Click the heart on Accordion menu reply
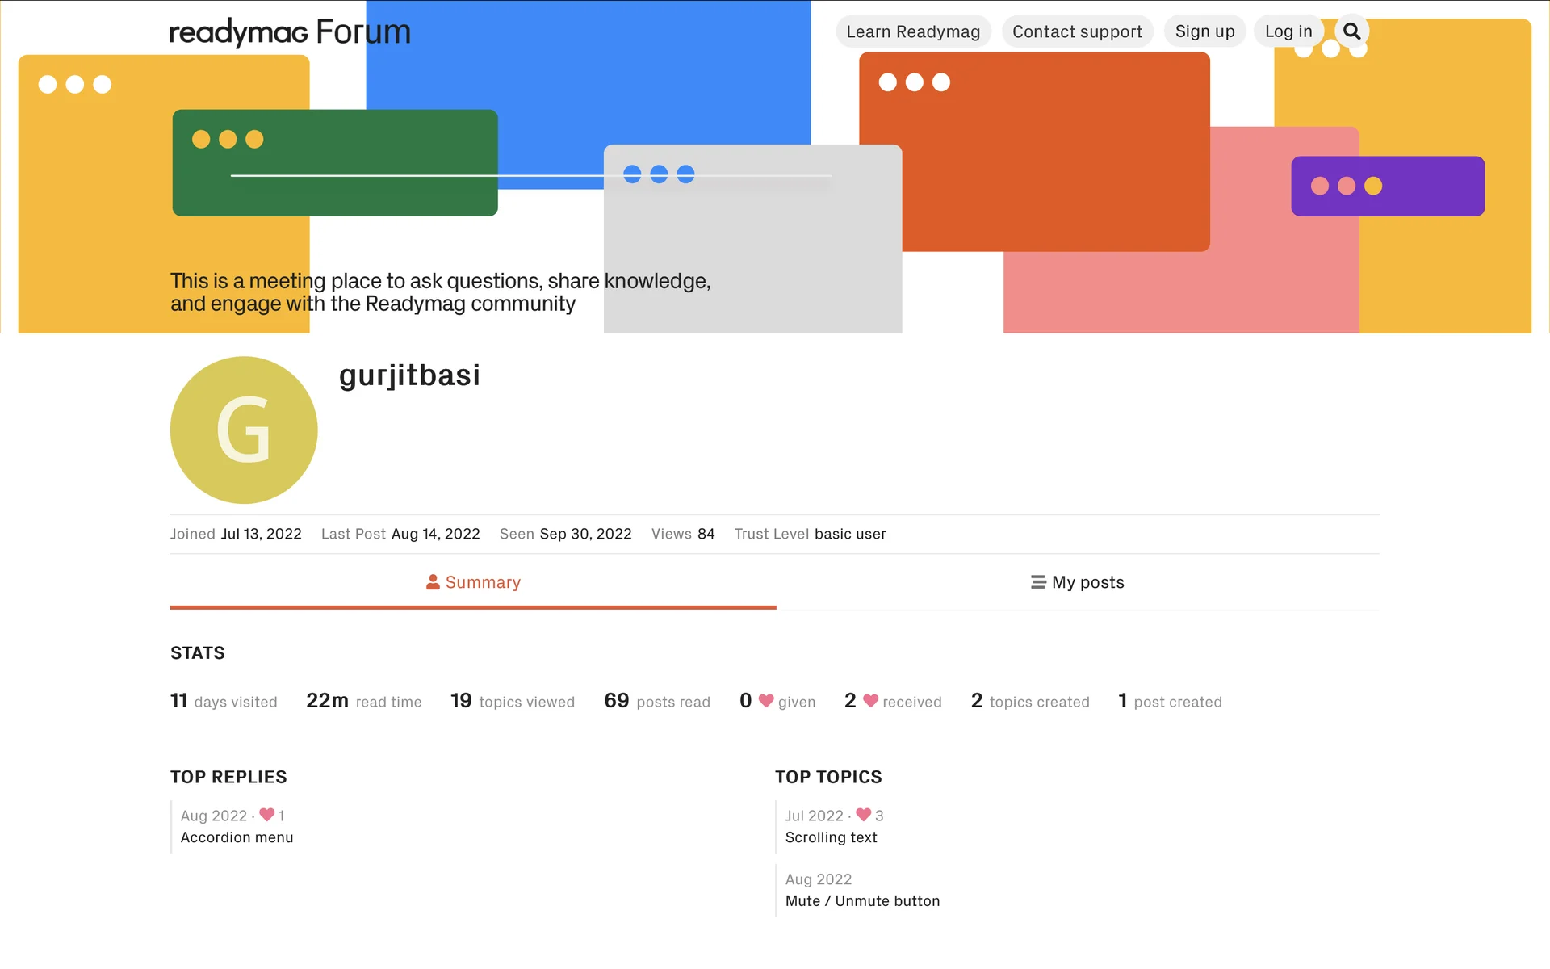The height and width of the screenshot is (969, 1550). coord(267,815)
